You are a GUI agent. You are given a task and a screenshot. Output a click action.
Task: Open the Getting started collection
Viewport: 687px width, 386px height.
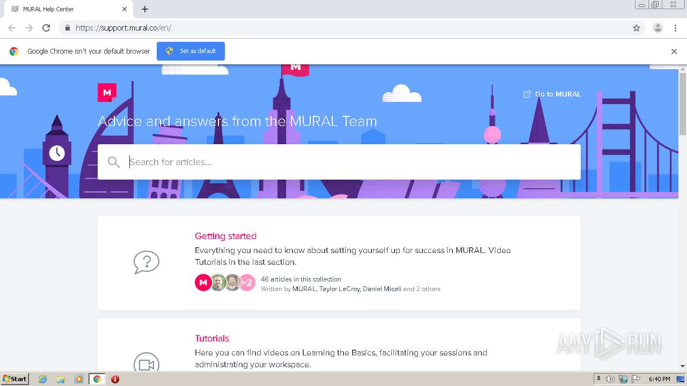[225, 236]
